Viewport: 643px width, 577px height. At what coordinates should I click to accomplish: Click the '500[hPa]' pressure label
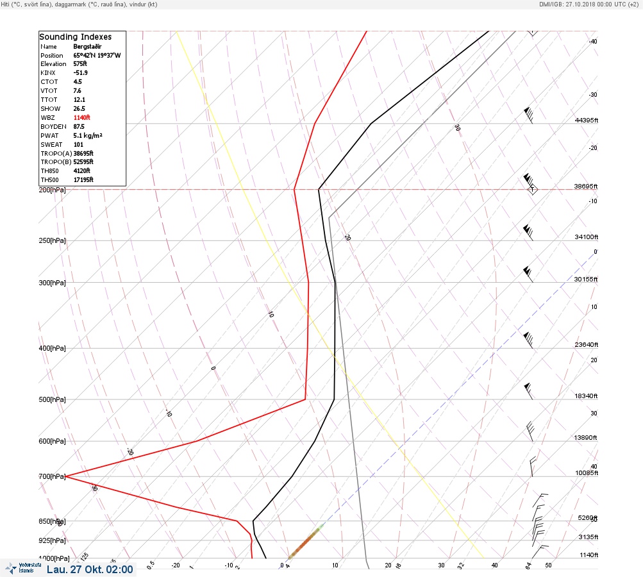(x=52, y=399)
